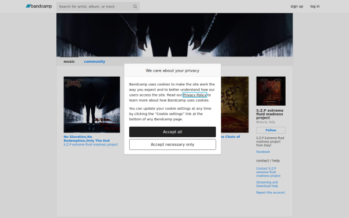The width and height of the screenshot is (349, 218).
Task: Open the log in link
Action: tap(315, 6)
